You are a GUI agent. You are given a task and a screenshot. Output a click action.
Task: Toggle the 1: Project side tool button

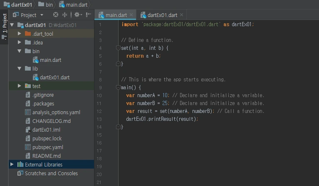(4, 26)
